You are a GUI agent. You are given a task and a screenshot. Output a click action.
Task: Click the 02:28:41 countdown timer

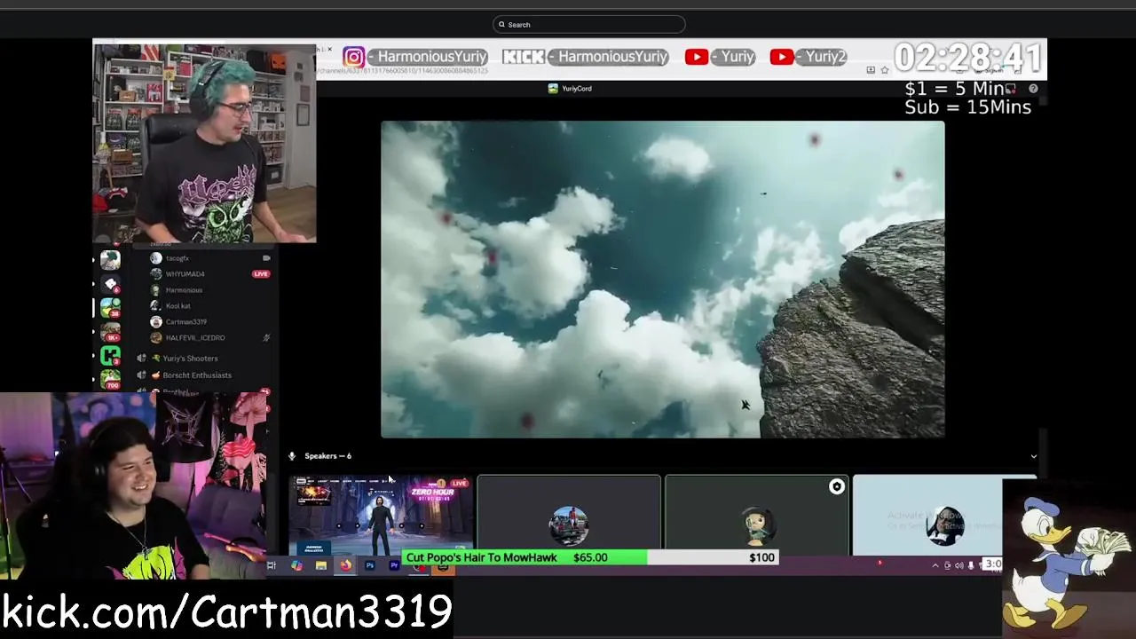(x=968, y=59)
